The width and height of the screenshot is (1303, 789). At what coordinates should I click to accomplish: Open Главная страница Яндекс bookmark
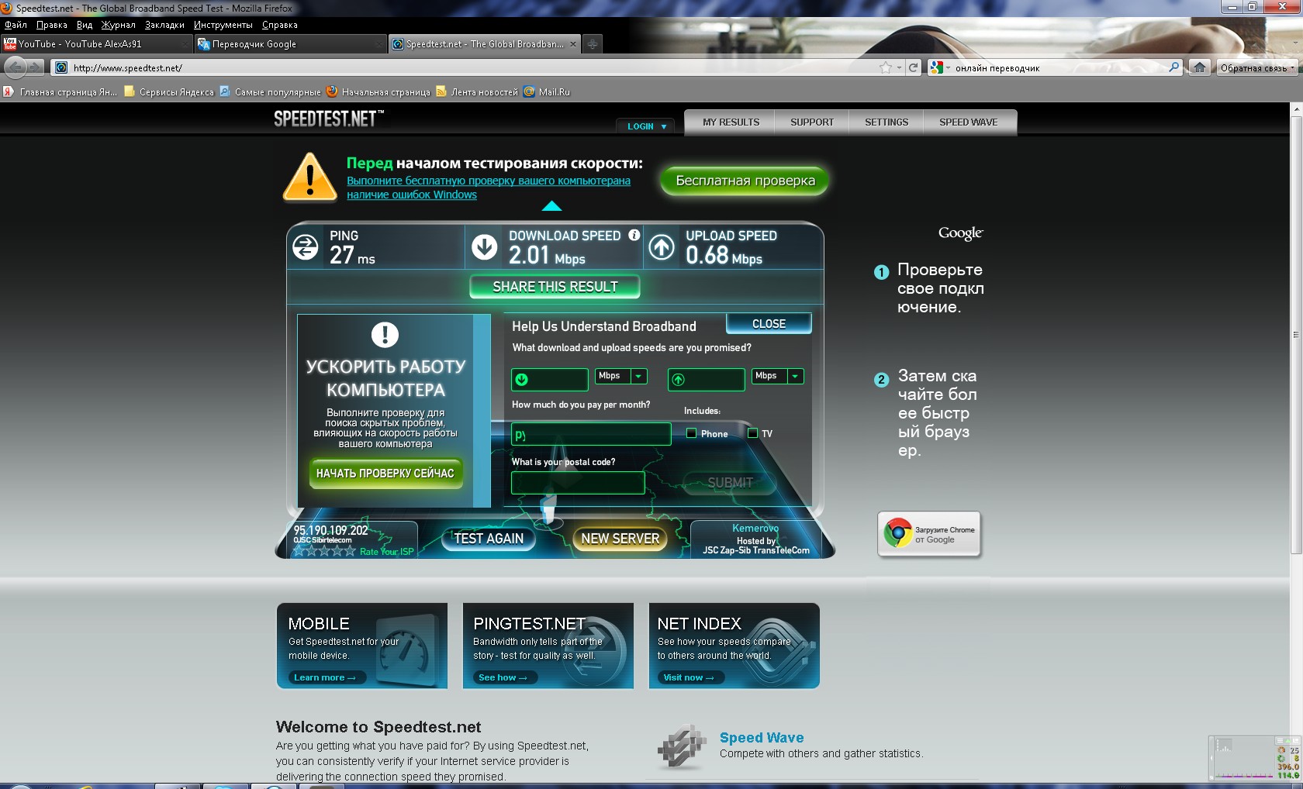click(60, 91)
